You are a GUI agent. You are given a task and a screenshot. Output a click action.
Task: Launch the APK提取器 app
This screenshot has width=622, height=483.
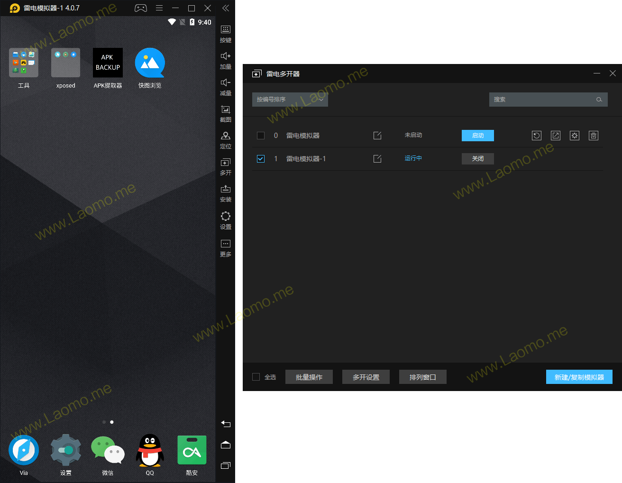point(108,68)
